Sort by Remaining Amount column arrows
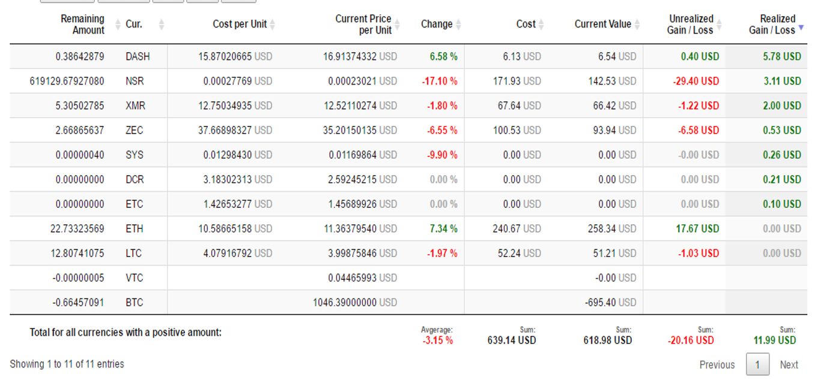 pyautogui.click(x=111, y=25)
